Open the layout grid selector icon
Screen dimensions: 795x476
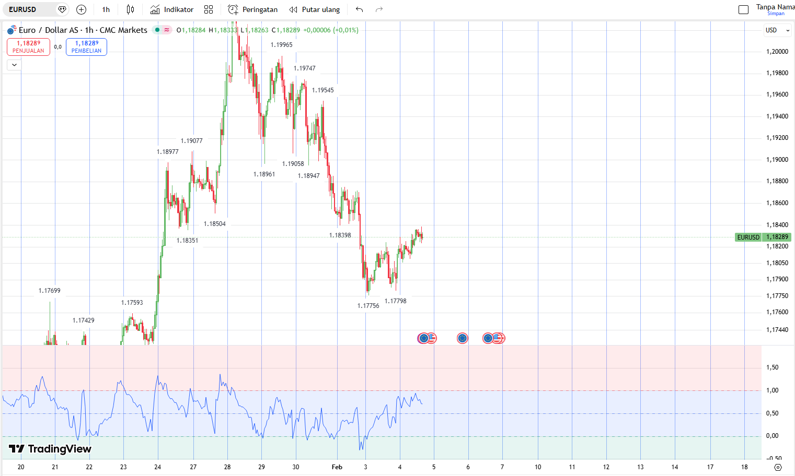209,9
